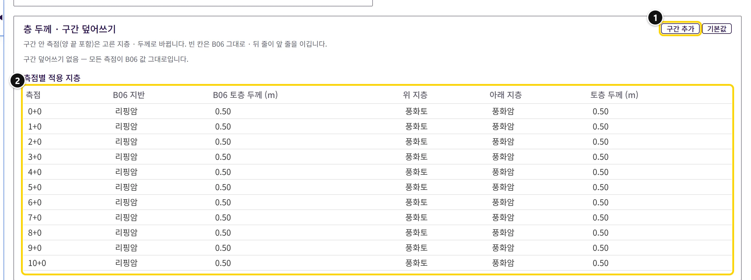Click the 측점별 적용 지층 subheading
The width and height of the screenshot is (751, 280).
click(52, 78)
